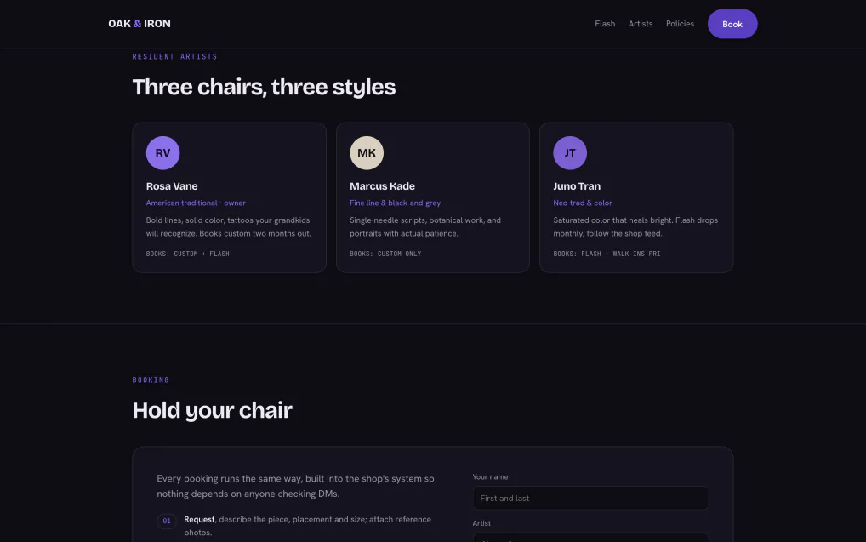Click the Hold your chair heading

(212, 410)
